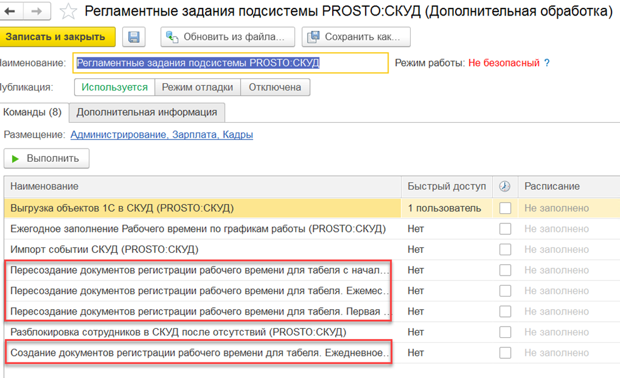
Task: Check schedule box for "Разблокировка сотрудников в СКУД"
Action: click(505, 332)
